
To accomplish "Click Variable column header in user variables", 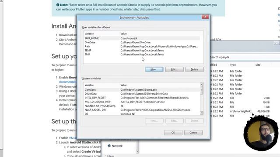I will (89, 34).
